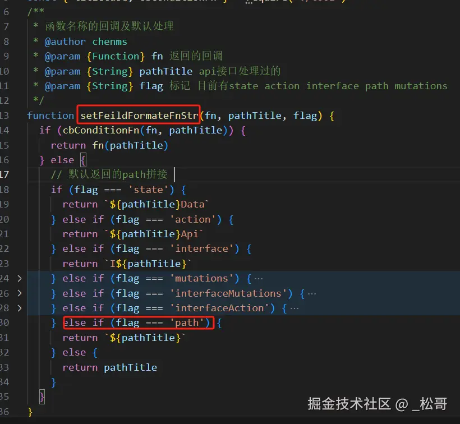Click the 掘金技术社区 watermark text
Image resolution: width=460 pixels, height=424 pixels.
pyautogui.click(x=349, y=403)
